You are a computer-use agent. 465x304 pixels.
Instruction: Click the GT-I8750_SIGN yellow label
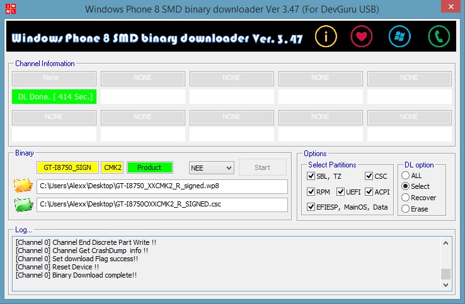(x=67, y=167)
